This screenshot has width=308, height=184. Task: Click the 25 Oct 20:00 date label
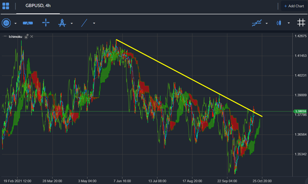262,181
